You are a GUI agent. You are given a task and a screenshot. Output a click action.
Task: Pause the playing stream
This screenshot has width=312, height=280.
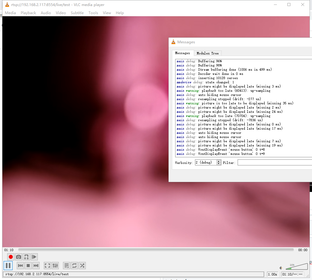[x=8, y=265]
